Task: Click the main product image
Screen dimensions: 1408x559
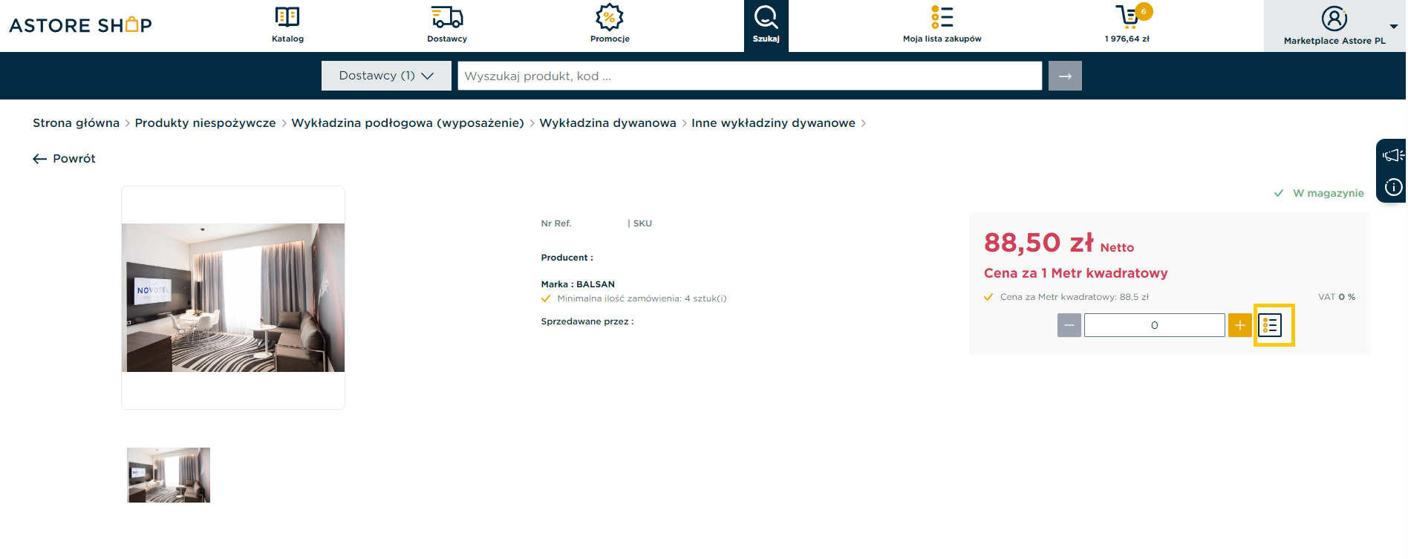Action: coord(233,298)
